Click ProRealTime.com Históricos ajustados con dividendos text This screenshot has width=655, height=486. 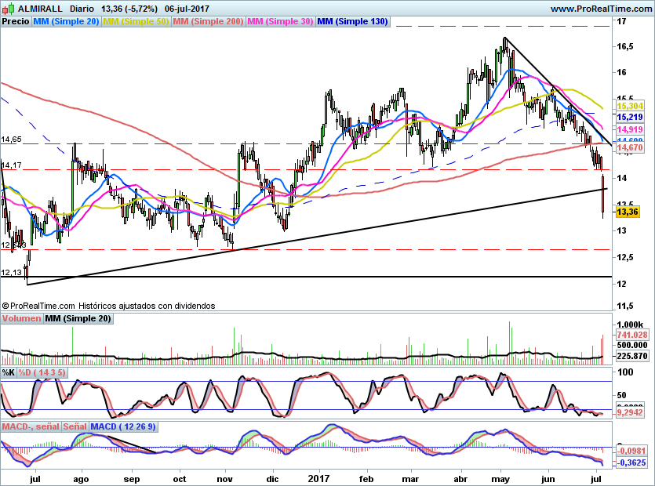(x=108, y=306)
